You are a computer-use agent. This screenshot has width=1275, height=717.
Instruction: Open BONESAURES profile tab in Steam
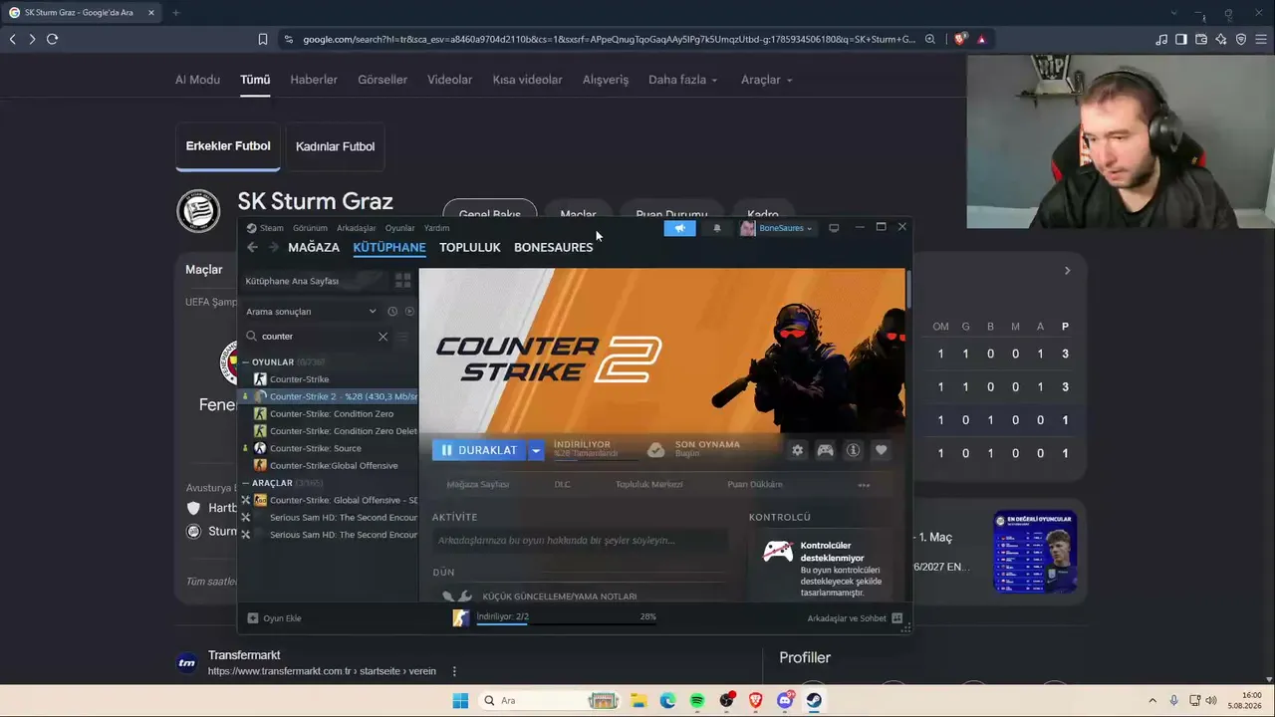553,247
